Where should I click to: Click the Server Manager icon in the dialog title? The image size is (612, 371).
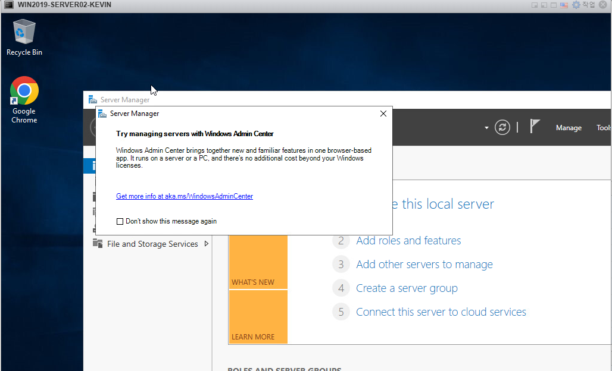point(102,114)
